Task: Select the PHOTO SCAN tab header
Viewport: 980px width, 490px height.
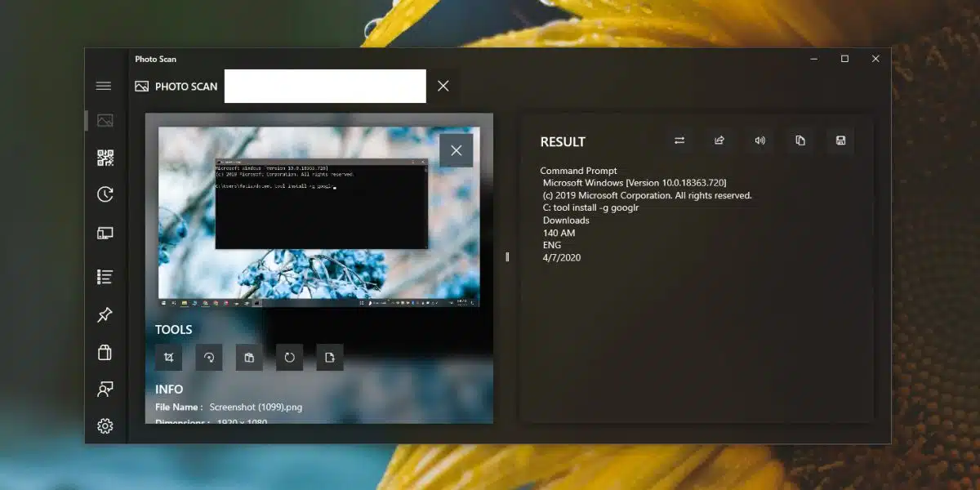Action: tap(176, 86)
